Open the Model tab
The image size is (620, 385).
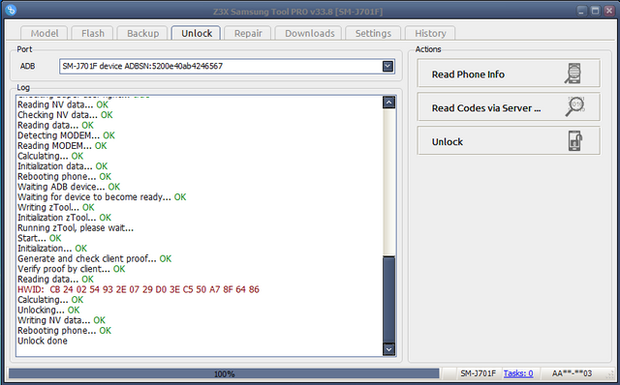click(45, 33)
